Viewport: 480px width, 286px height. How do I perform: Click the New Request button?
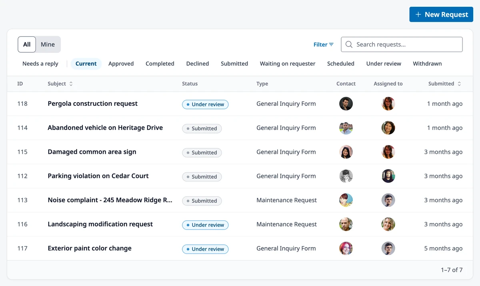441,14
